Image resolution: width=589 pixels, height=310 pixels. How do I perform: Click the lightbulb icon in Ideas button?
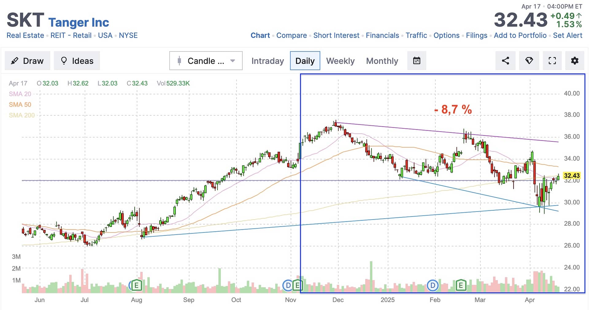(64, 61)
